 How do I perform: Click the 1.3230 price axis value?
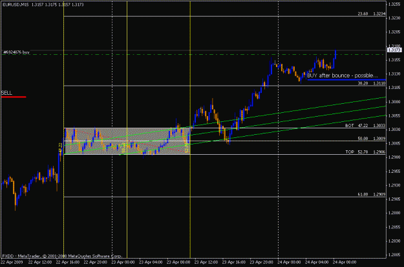(x=394, y=18)
